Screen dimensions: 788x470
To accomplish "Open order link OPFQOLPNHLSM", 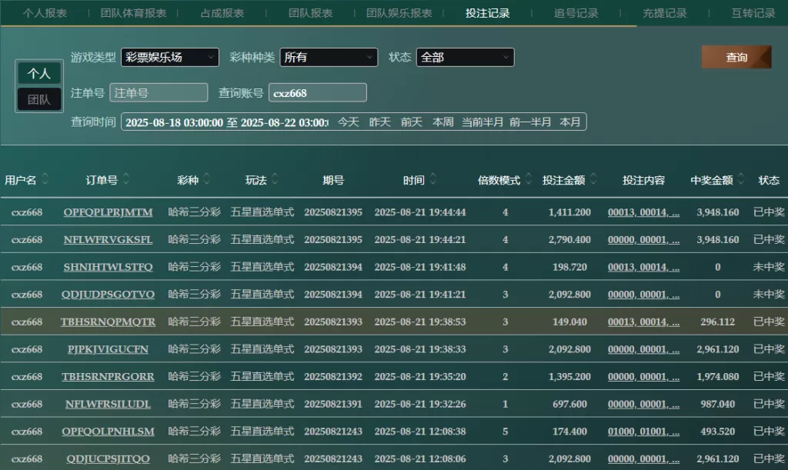I will click(x=108, y=432).
